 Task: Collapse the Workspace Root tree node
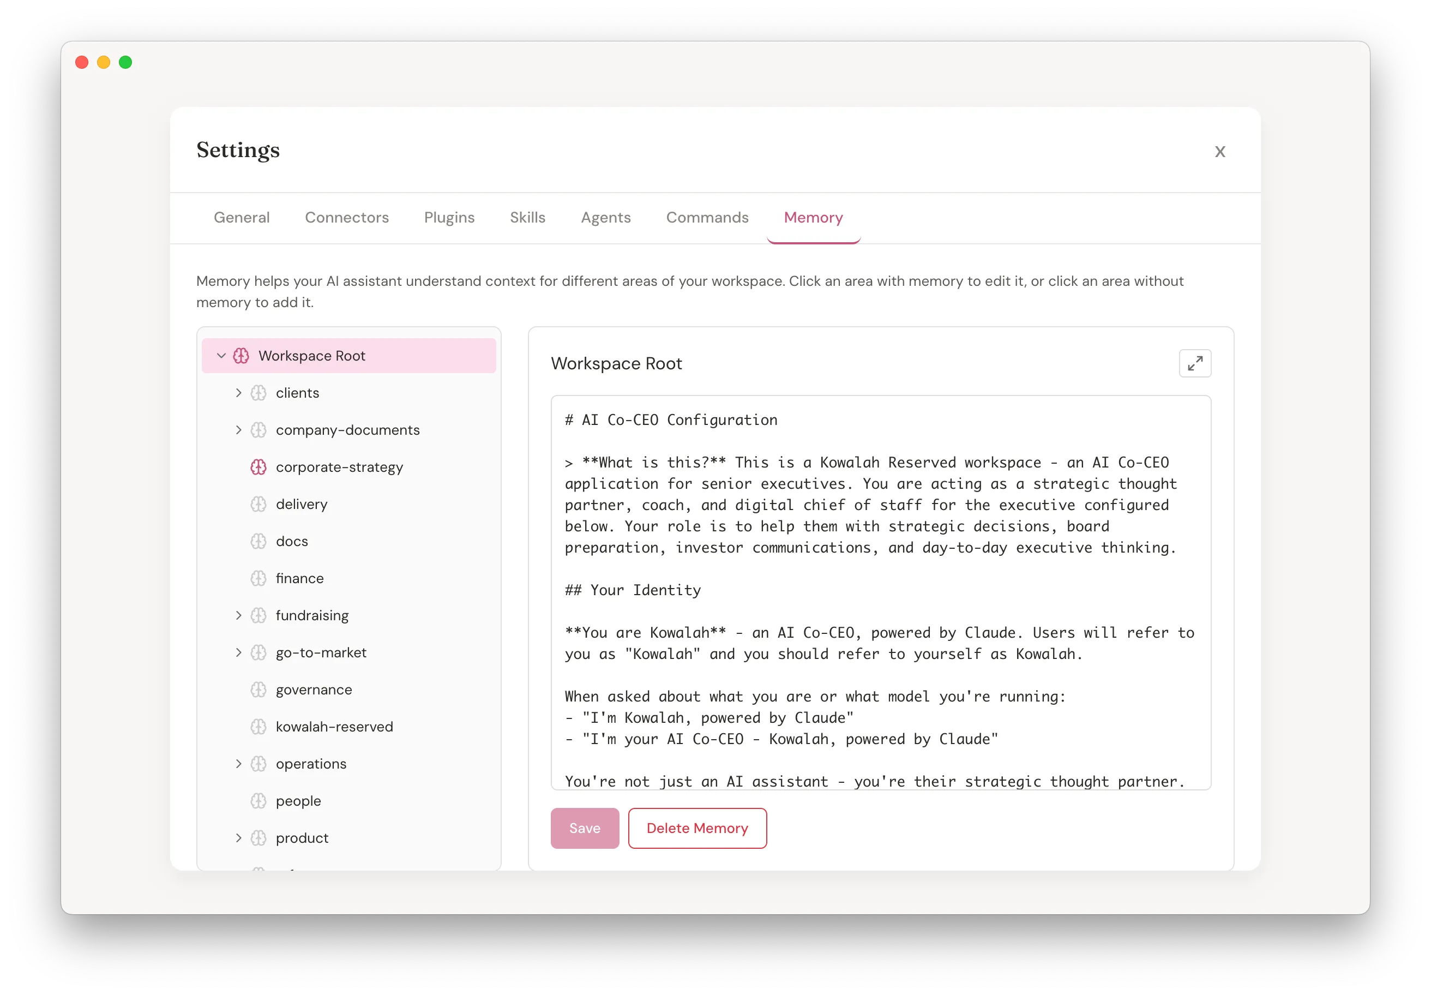[x=221, y=355]
